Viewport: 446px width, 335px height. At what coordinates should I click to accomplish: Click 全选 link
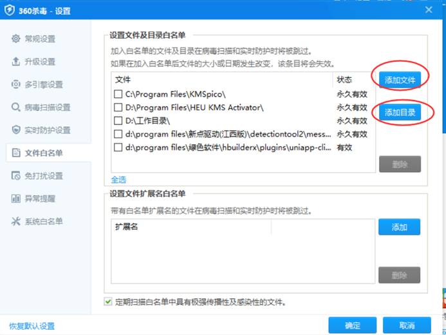(118, 180)
